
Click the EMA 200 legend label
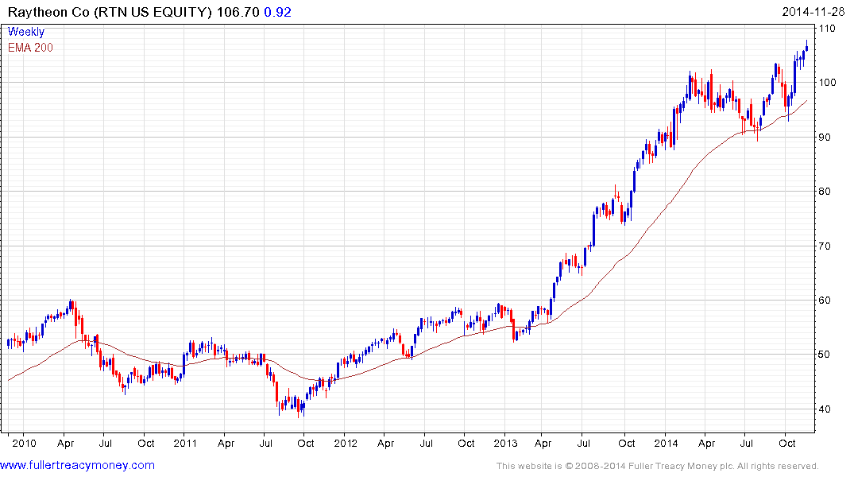[x=30, y=48]
